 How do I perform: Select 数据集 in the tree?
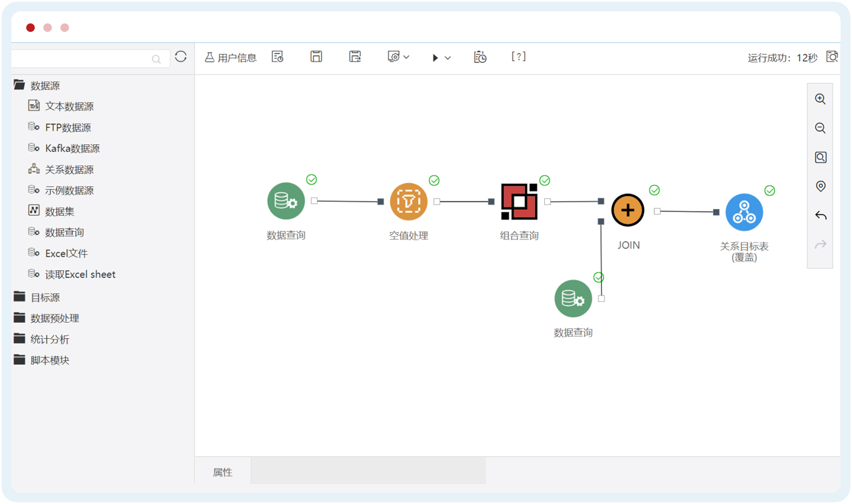pos(60,212)
